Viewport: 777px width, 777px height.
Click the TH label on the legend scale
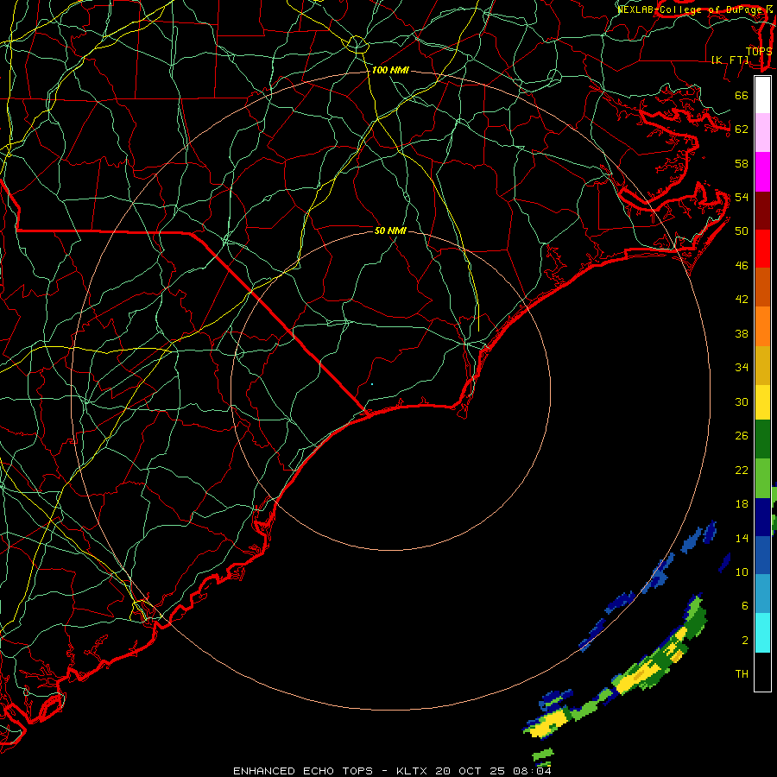tap(742, 674)
